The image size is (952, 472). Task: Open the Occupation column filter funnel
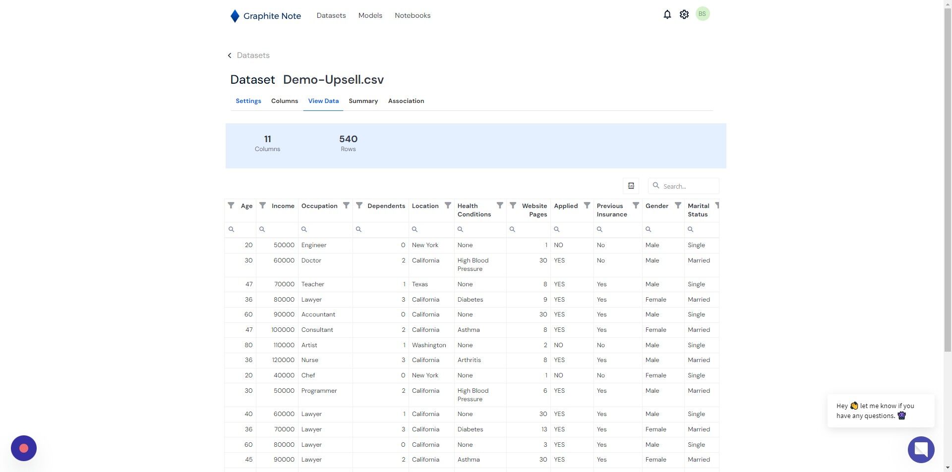click(346, 205)
